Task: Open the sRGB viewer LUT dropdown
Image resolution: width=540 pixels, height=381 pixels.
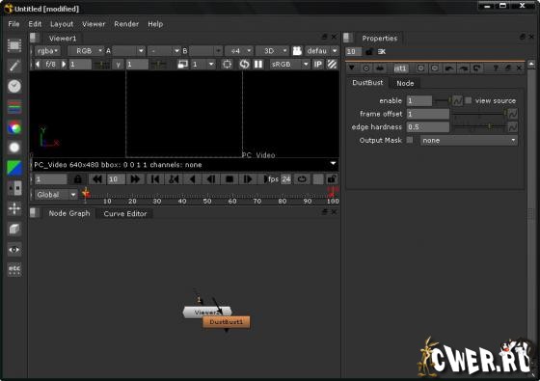Action: [x=289, y=64]
